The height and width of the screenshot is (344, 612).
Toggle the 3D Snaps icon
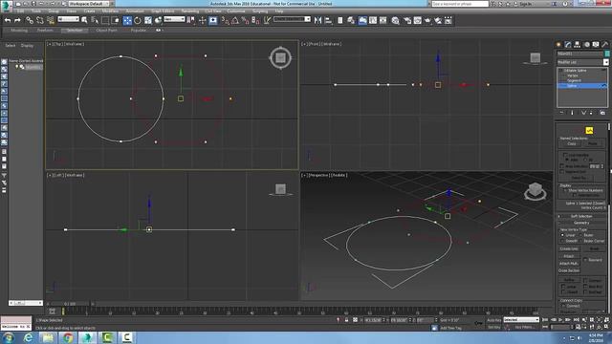225,20
